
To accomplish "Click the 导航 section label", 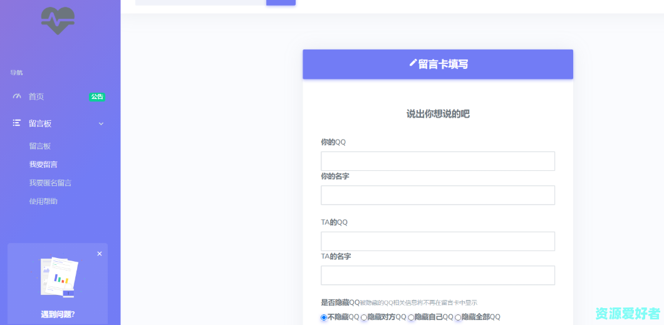I will (x=16, y=73).
